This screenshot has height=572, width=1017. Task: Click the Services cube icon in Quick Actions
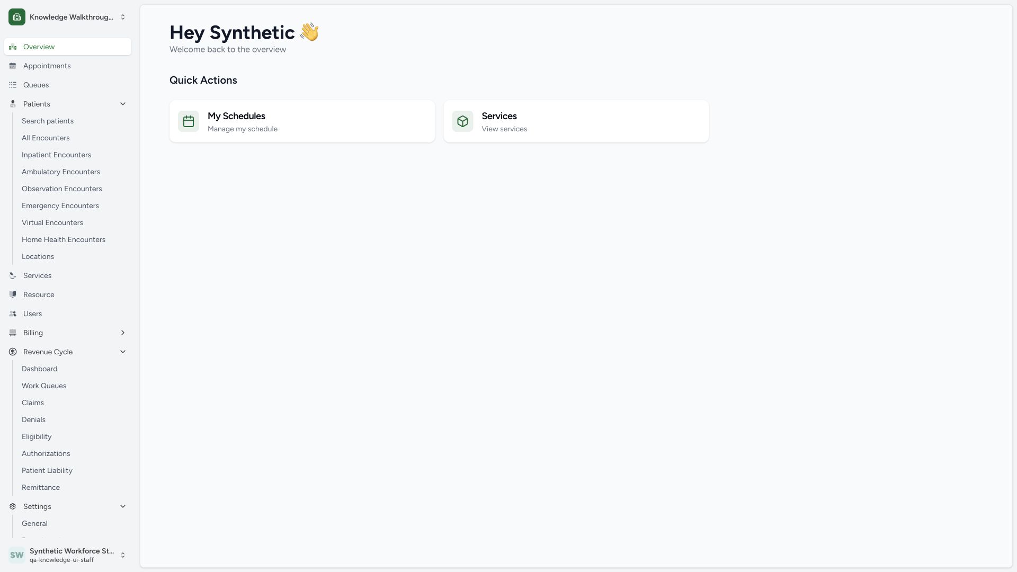pyautogui.click(x=462, y=121)
